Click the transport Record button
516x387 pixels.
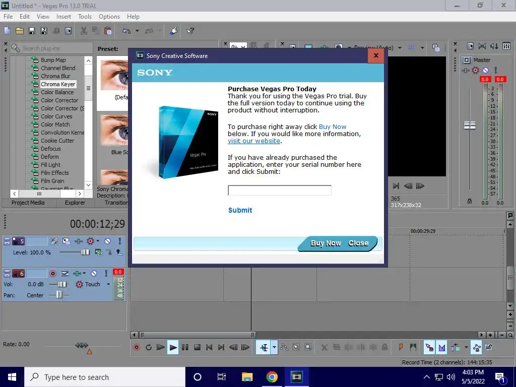point(137,347)
